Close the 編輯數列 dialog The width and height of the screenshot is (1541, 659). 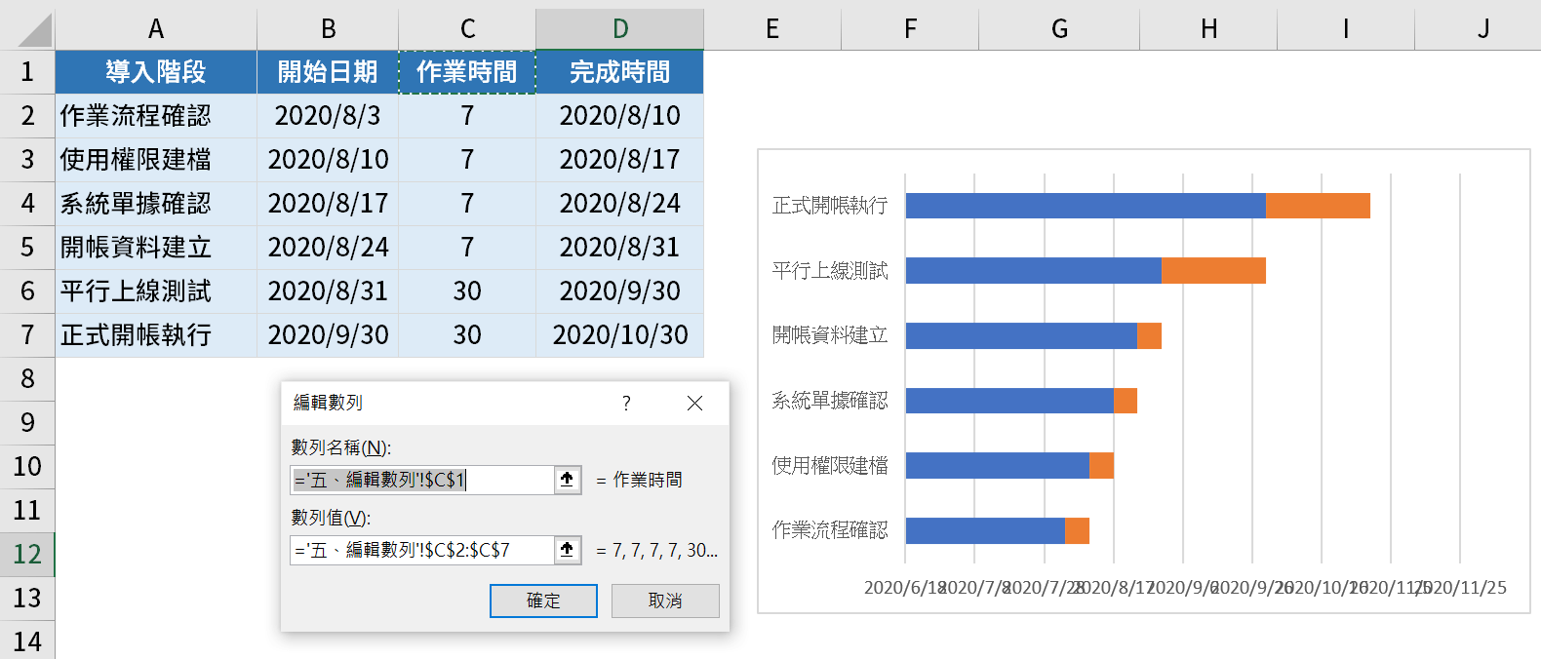(694, 403)
